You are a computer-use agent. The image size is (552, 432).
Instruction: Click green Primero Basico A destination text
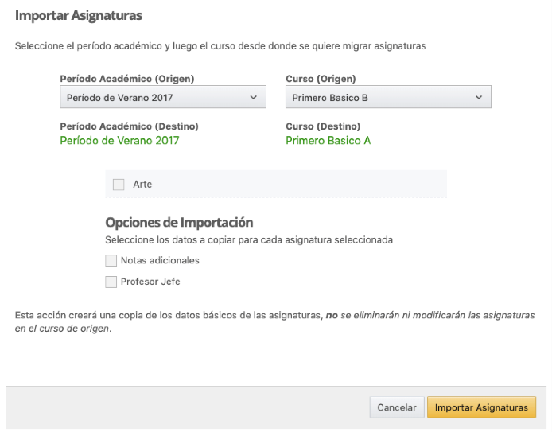pyautogui.click(x=328, y=141)
